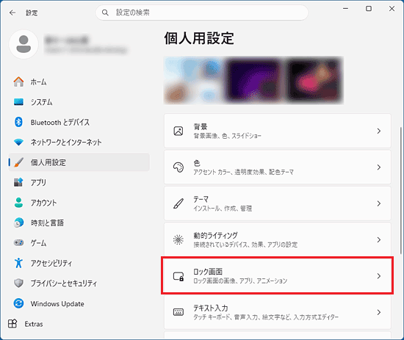Click the vertical scrollbar thumb
The width and height of the screenshot is (404, 340).
[400, 190]
